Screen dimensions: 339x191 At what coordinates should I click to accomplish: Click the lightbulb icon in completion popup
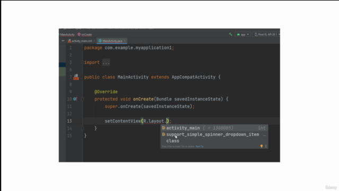[261, 146]
